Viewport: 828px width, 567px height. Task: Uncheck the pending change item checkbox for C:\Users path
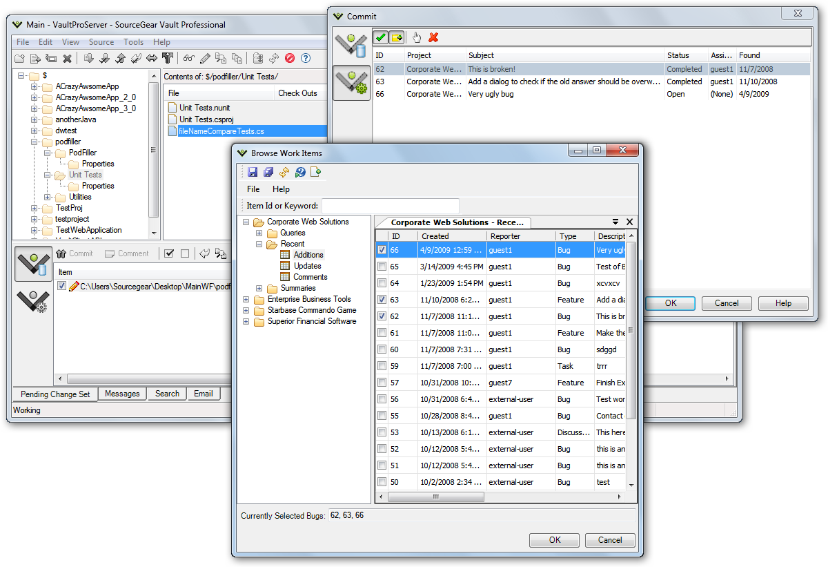click(x=62, y=286)
